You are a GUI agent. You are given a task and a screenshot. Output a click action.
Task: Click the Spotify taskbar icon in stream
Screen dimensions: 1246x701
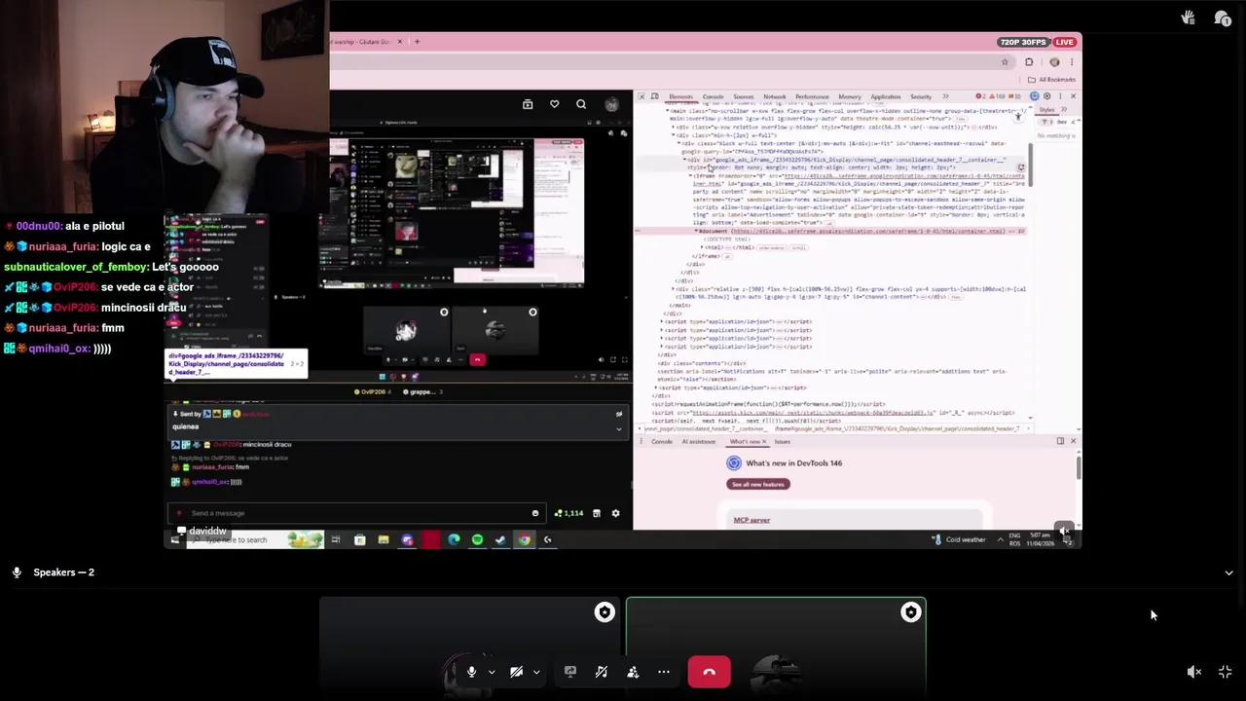pyautogui.click(x=477, y=539)
